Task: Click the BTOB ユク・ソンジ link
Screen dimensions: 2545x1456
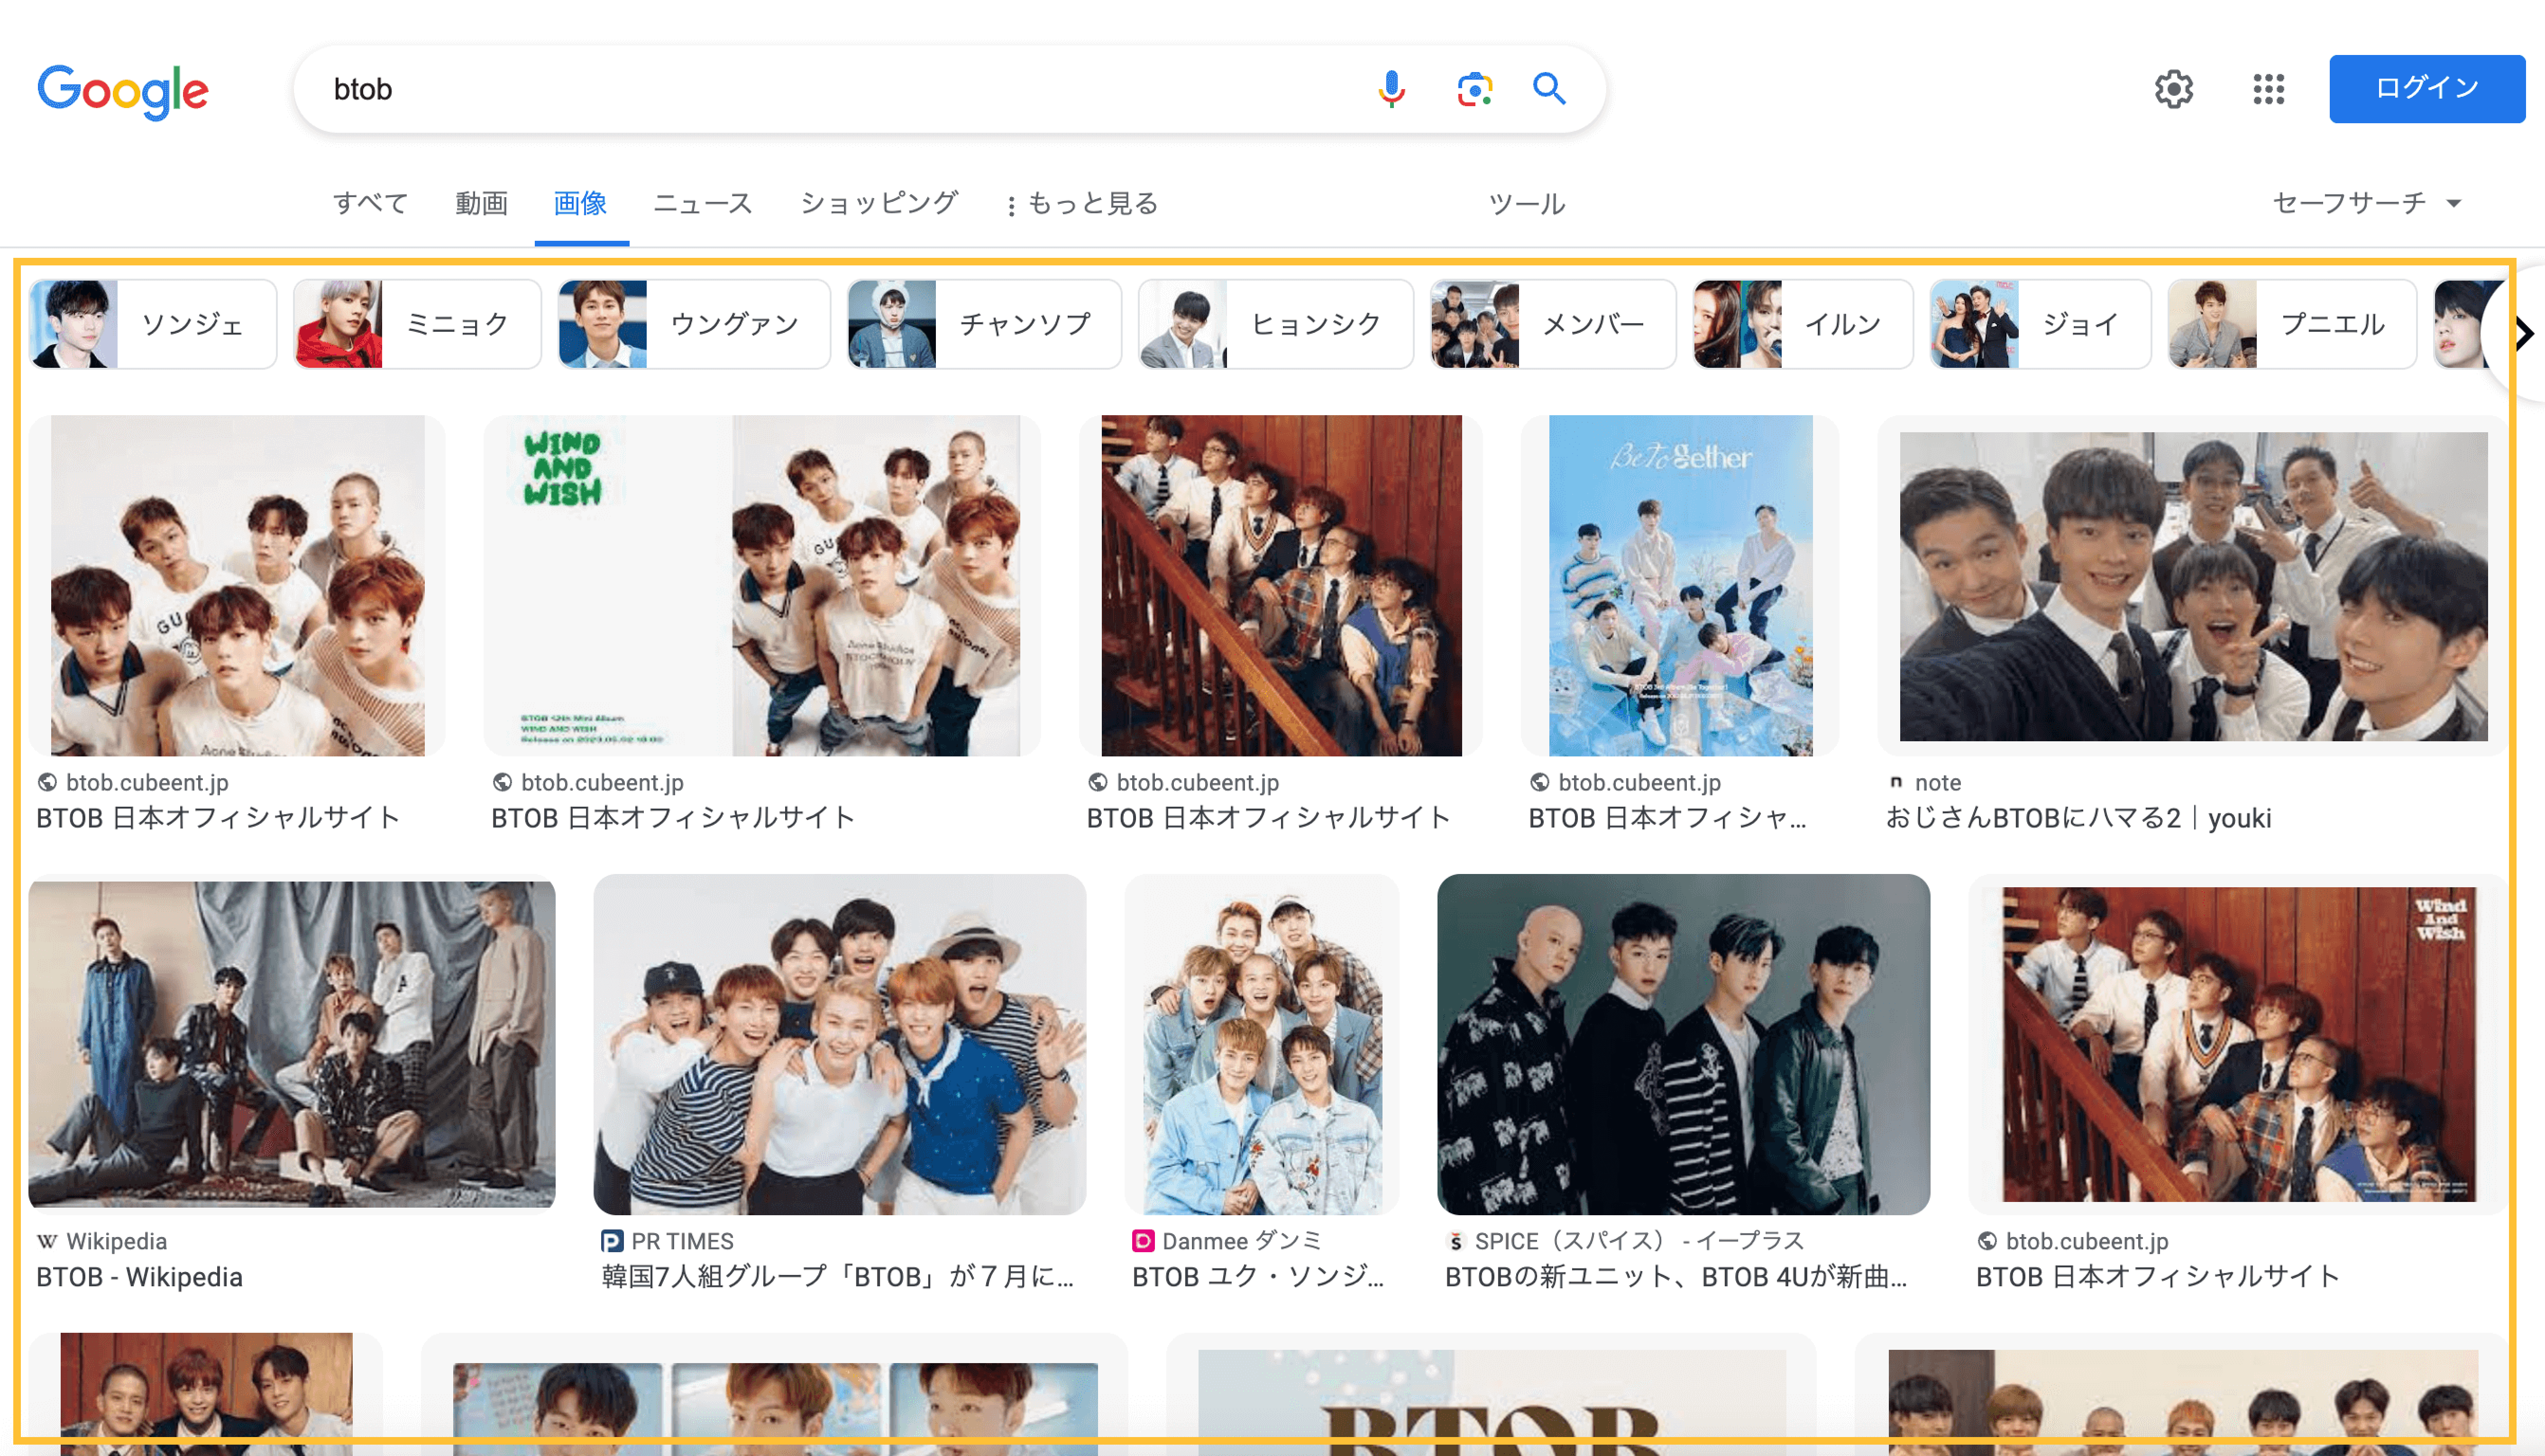Action: (x=1258, y=1277)
